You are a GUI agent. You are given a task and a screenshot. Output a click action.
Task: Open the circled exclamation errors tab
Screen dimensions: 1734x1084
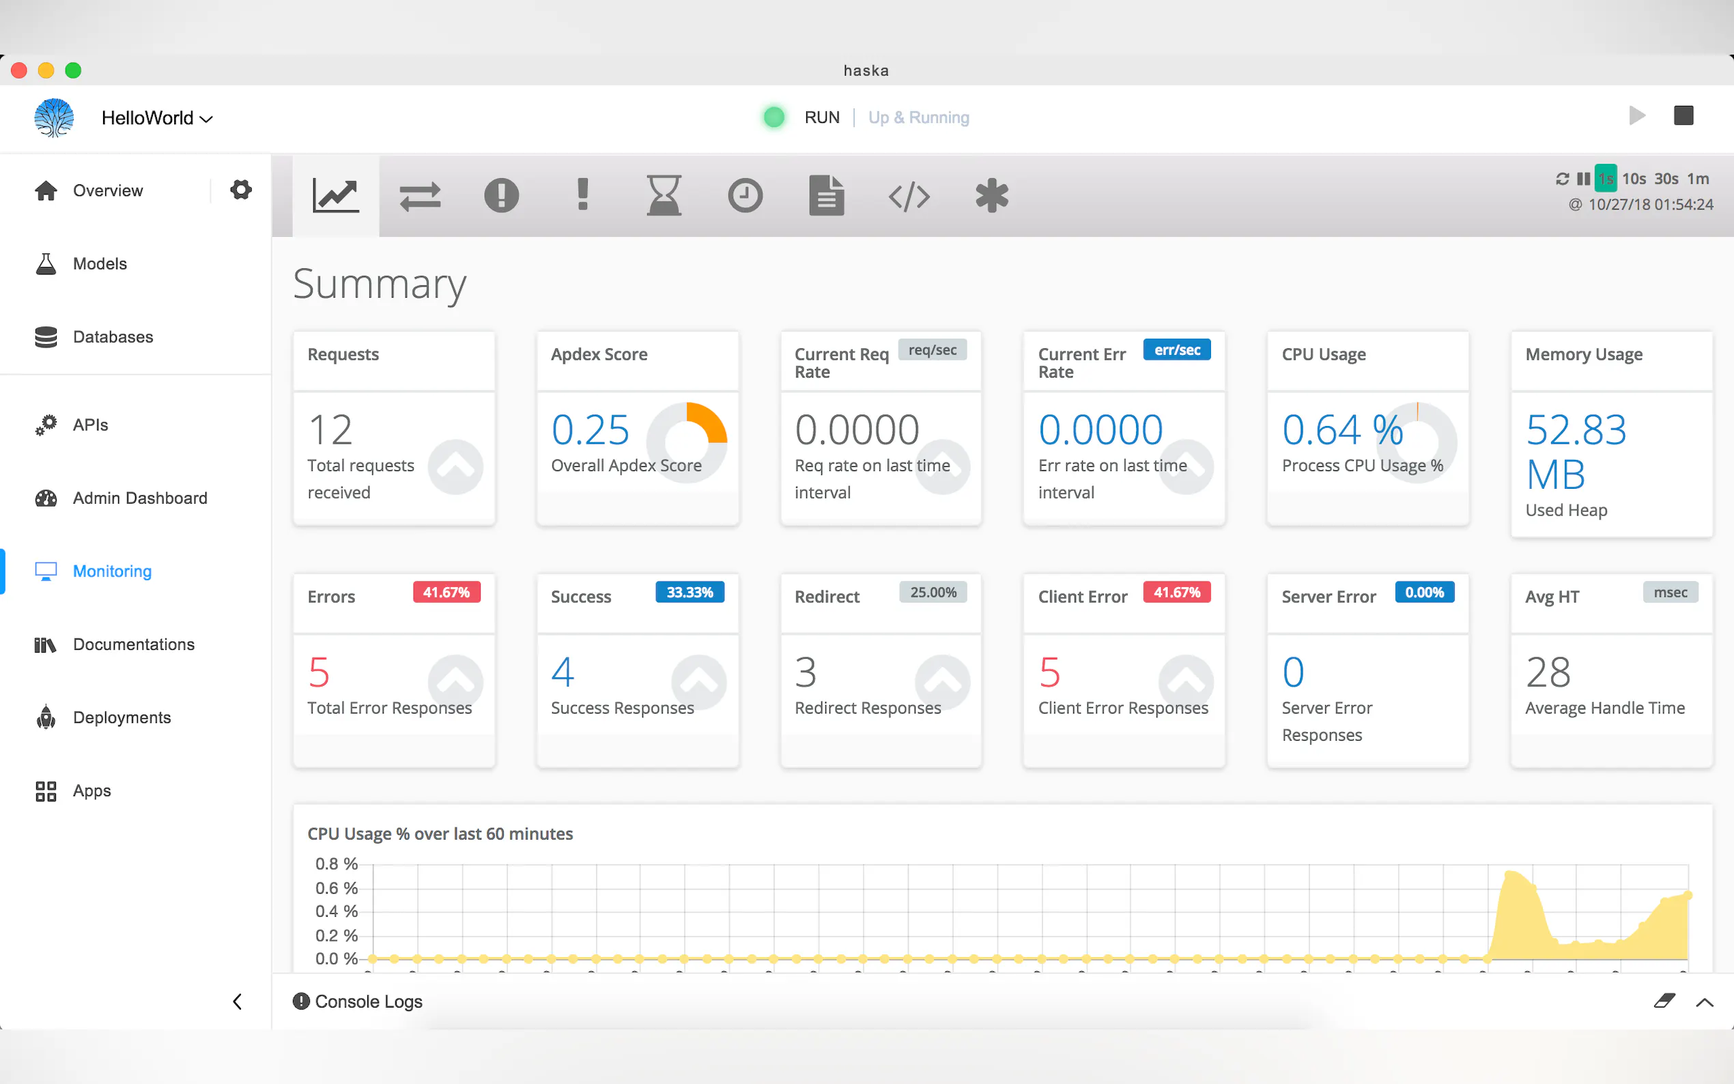[501, 195]
